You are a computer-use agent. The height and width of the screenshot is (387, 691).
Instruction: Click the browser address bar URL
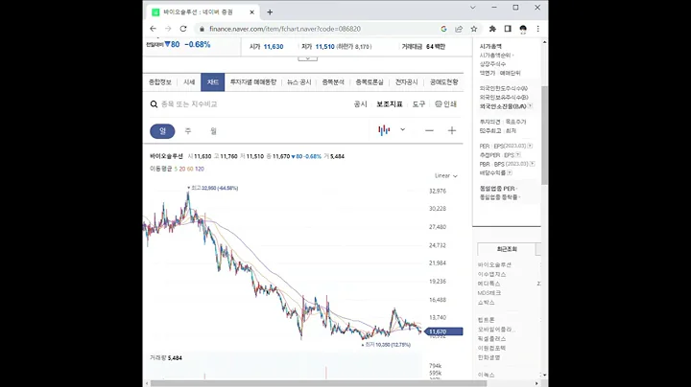click(285, 29)
